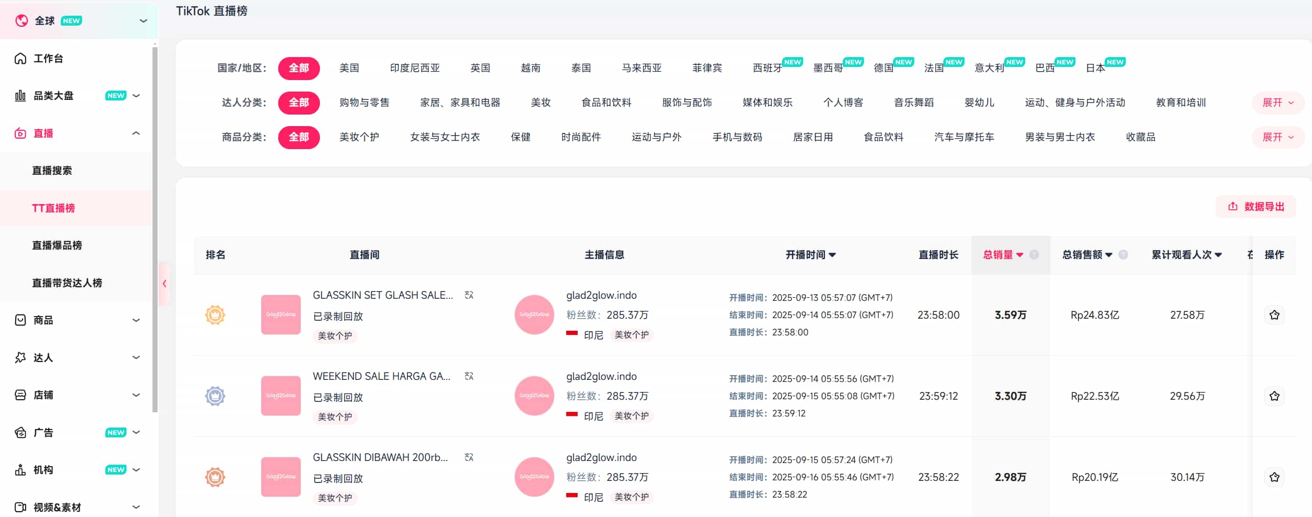The image size is (1312, 517).
Task: Click the first livestream's pink thumbnail
Action: coord(281,314)
